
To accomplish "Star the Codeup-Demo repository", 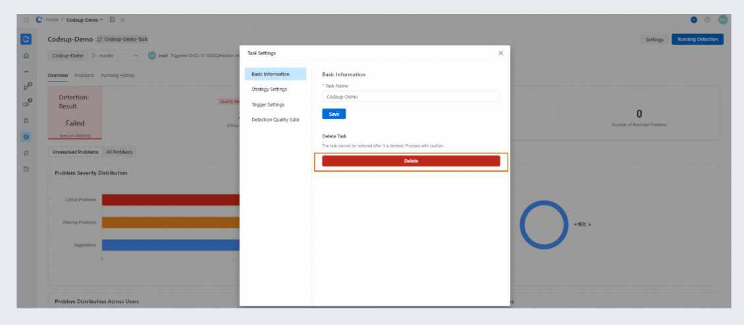I will pos(122,20).
